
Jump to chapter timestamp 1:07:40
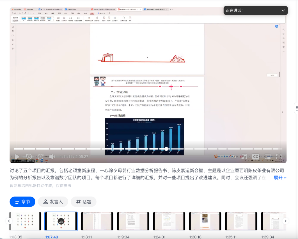52,237
